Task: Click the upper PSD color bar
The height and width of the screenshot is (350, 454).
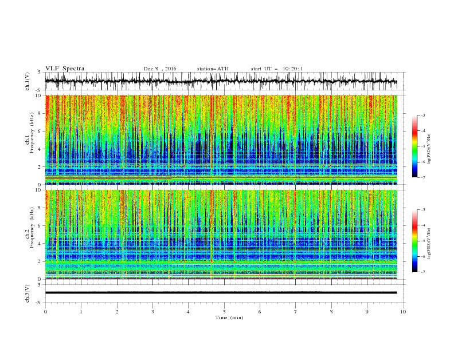Action: (x=415, y=146)
